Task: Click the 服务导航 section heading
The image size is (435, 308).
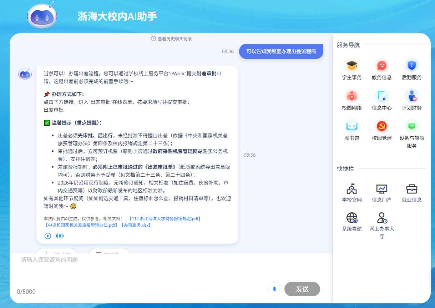Action: [x=348, y=45]
